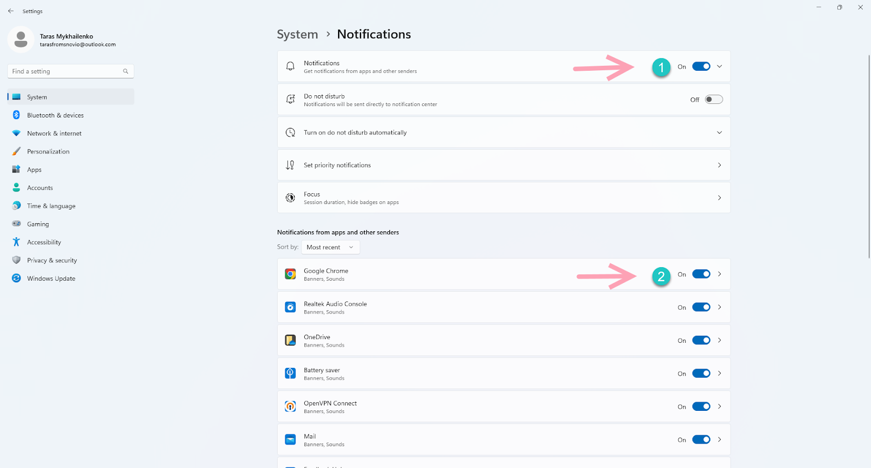
Task: Select System in the sidebar
Action: coord(71,97)
